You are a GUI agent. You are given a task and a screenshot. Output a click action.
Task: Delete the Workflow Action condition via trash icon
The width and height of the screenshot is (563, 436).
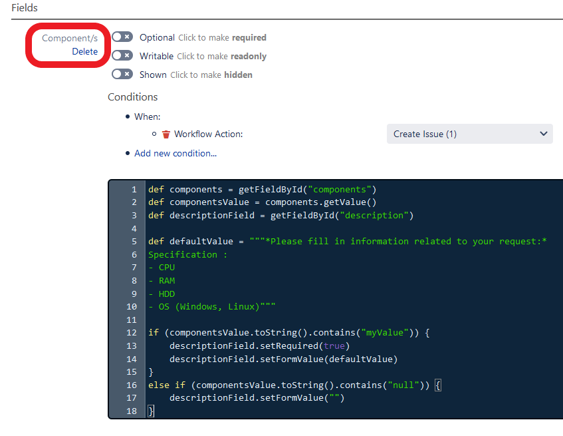click(x=166, y=134)
